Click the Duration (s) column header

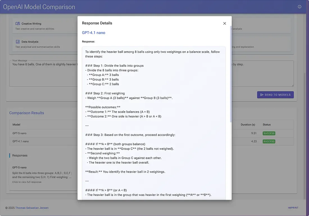[248, 125]
